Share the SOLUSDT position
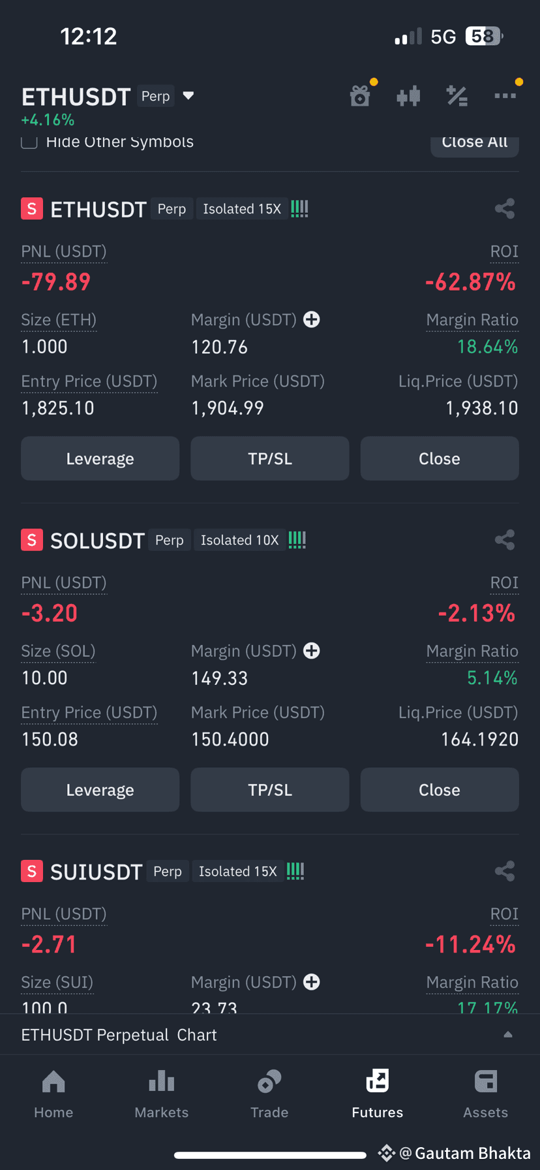Screen dimensions: 540x1170 (505, 540)
